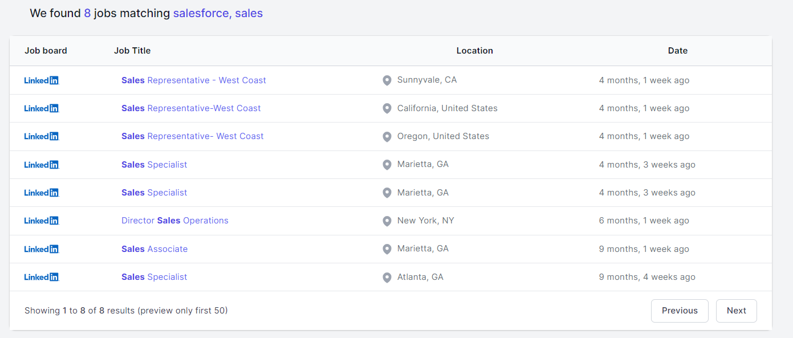Click the LinkedIn logo for the Atlanta, GA job
Screen dimensions: 793x338
(42, 277)
